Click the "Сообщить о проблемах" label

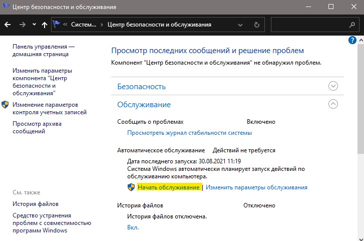[x=150, y=122]
